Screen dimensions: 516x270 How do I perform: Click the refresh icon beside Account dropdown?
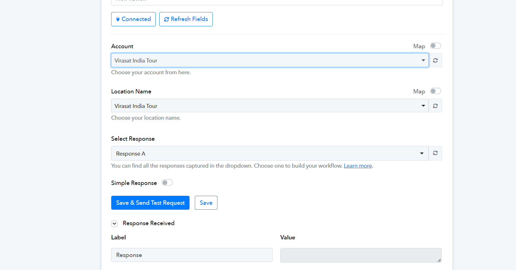435,60
